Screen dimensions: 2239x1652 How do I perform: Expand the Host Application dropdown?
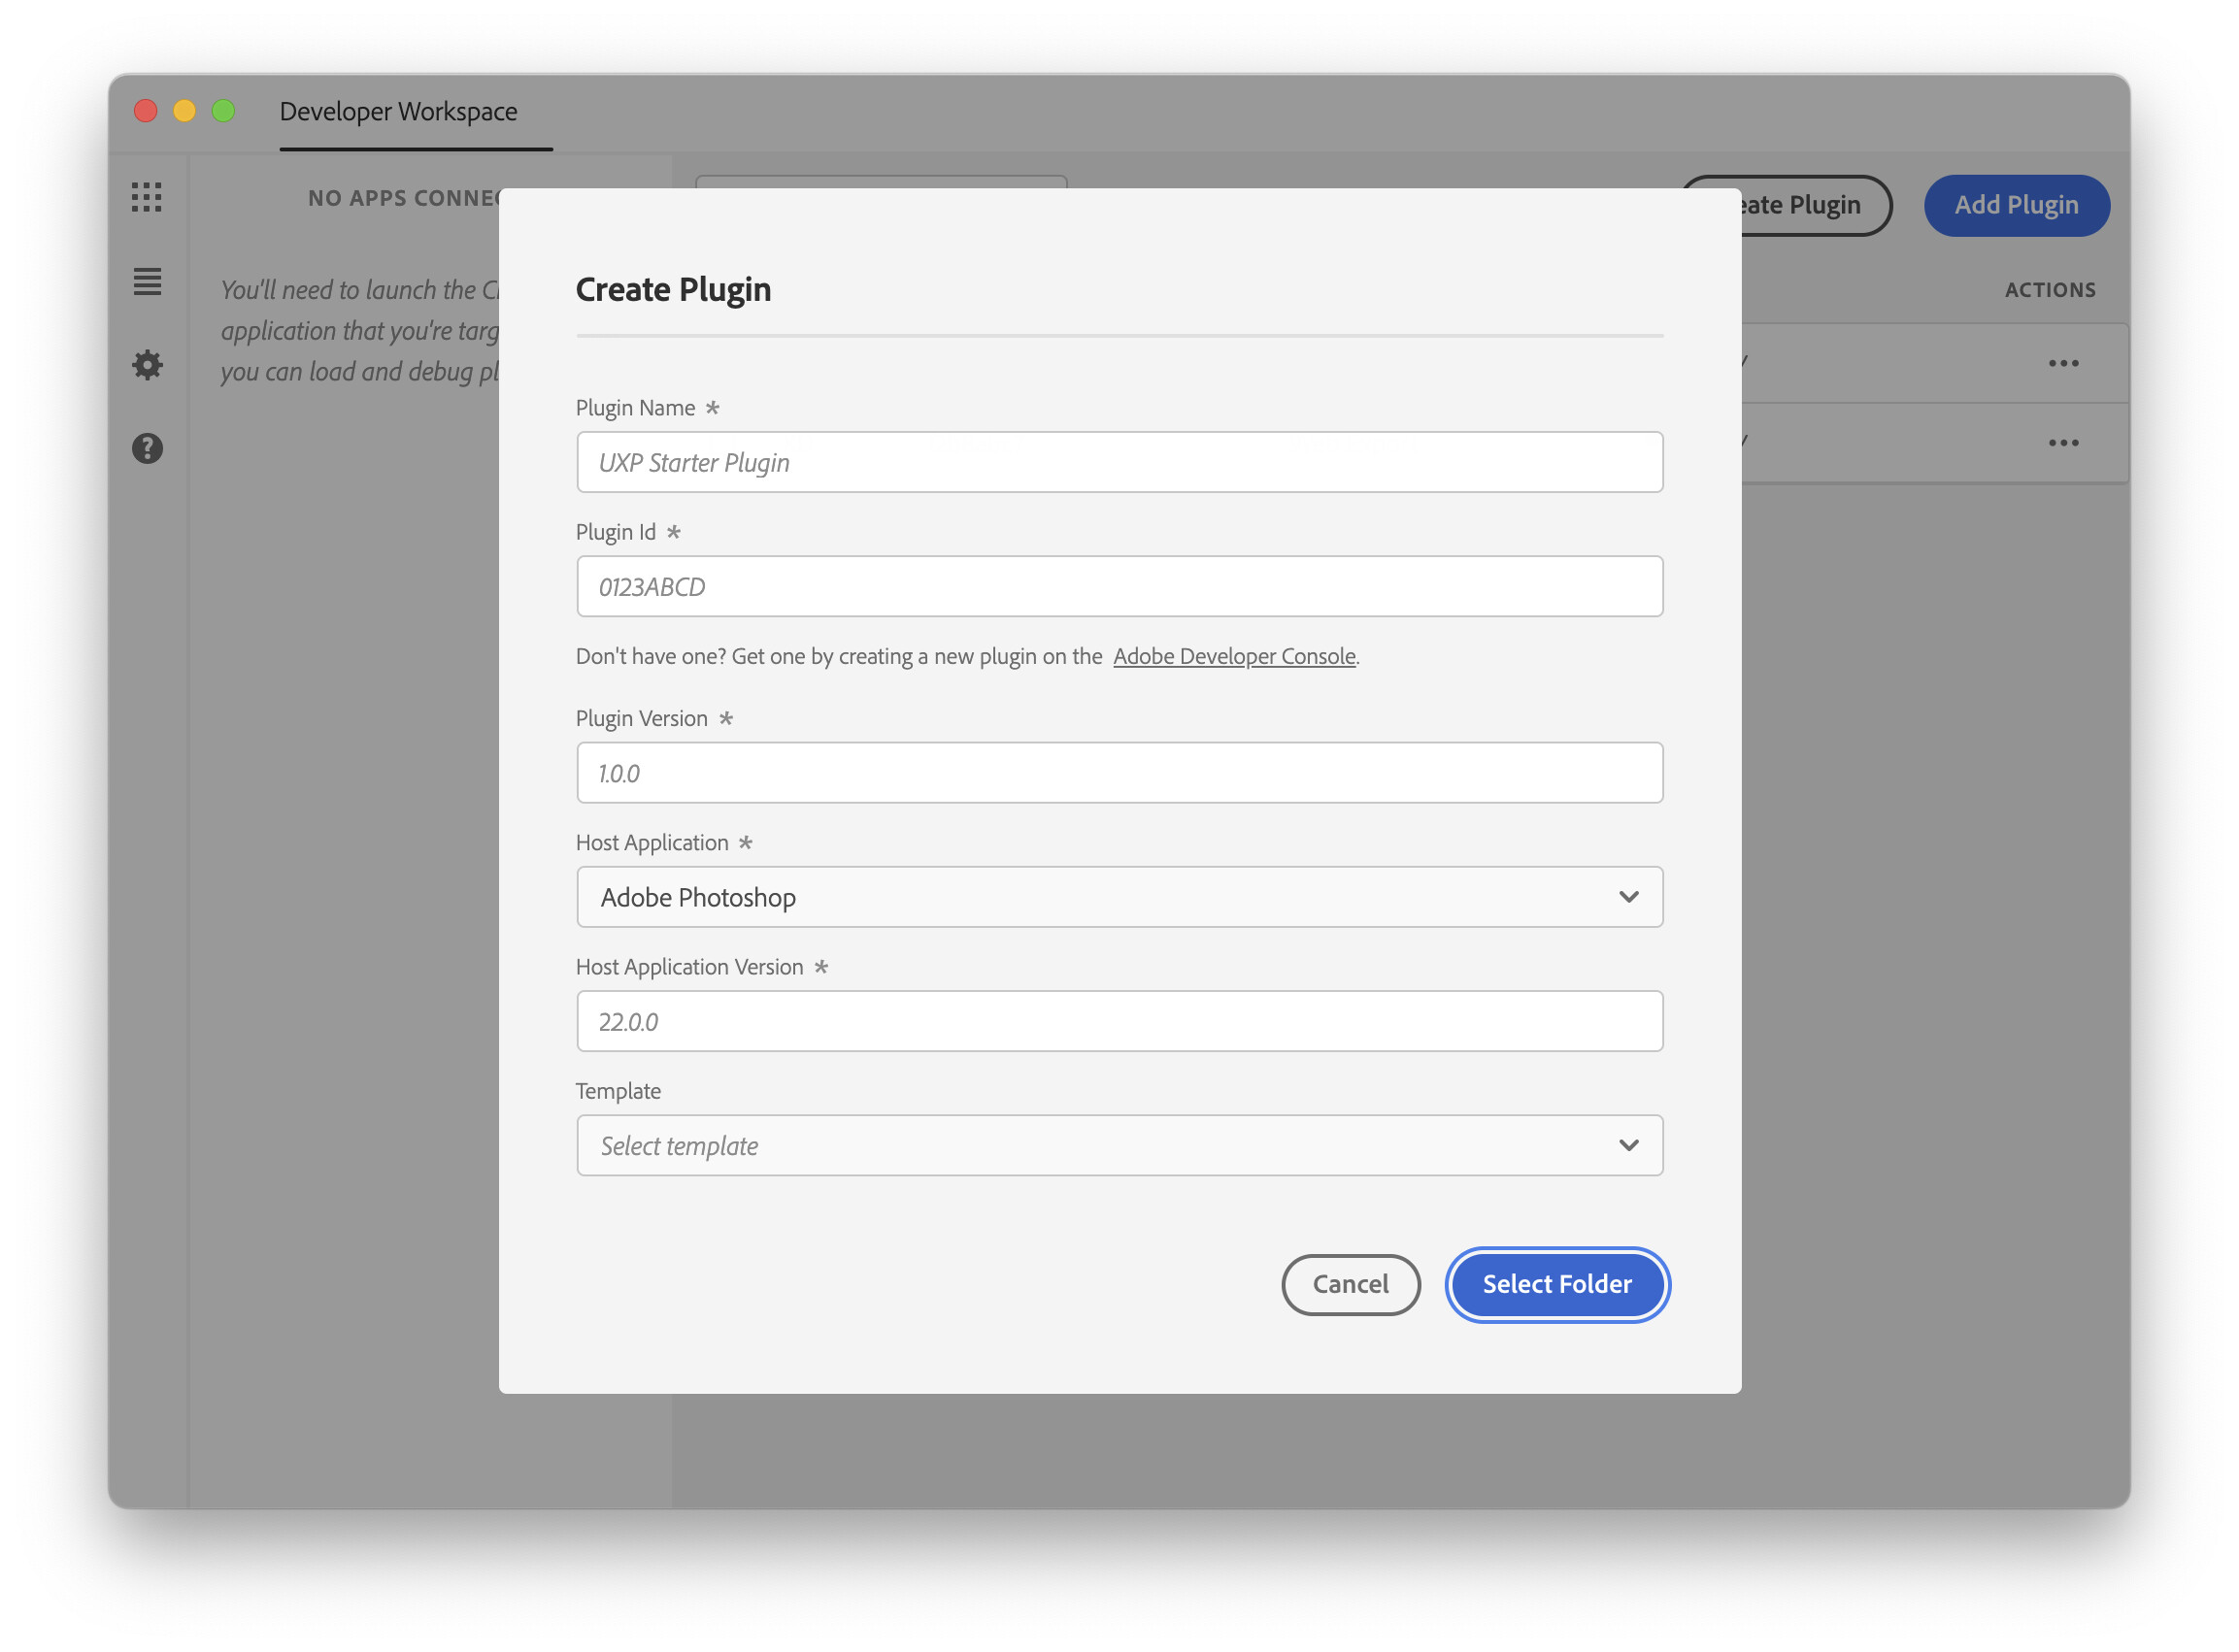(1119, 897)
